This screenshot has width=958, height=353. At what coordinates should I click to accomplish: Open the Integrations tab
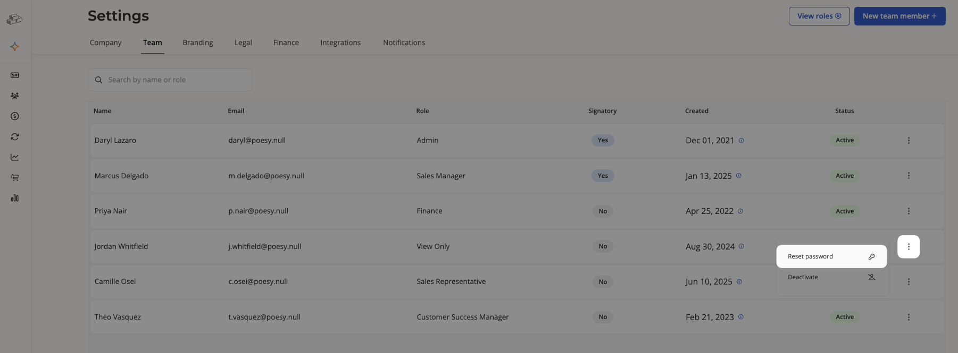[x=340, y=42]
